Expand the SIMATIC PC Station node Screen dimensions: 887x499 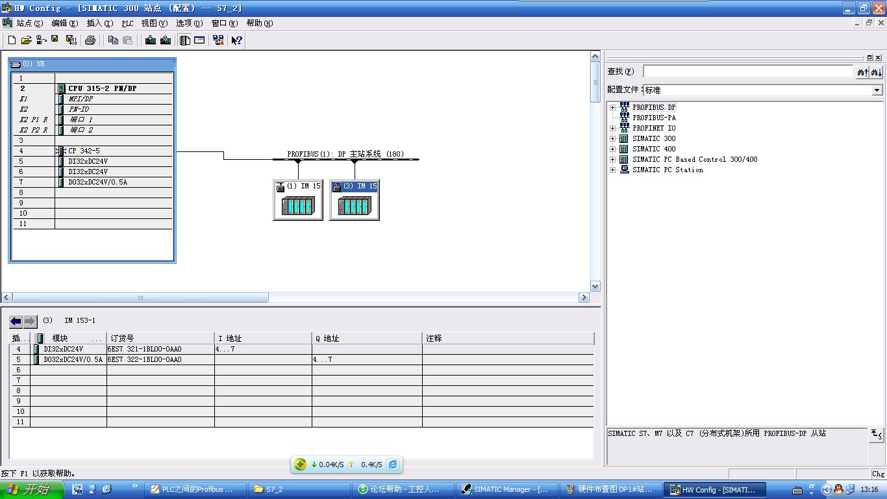[x=612, y=170]
